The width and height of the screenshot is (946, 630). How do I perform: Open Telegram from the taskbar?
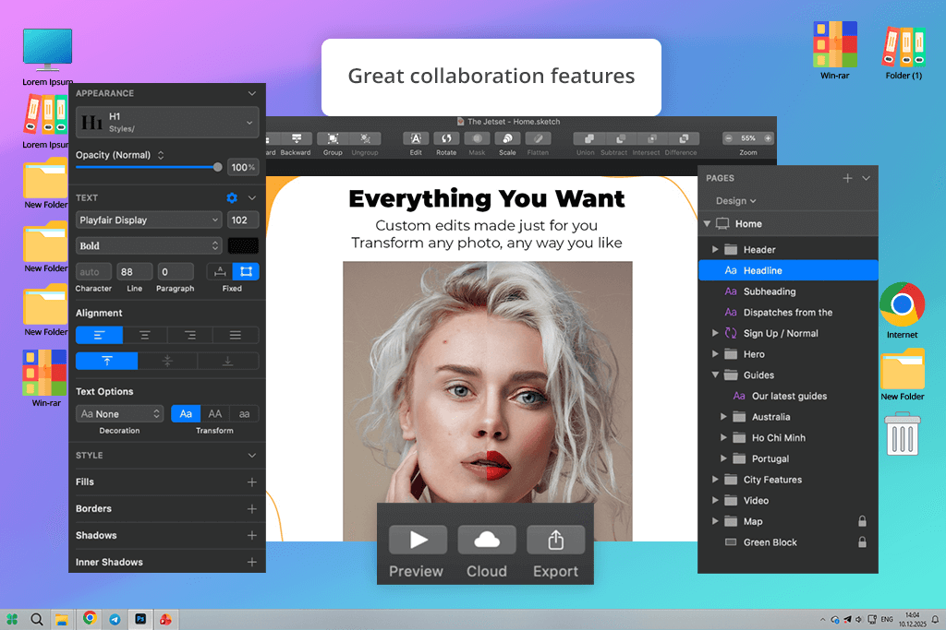115,619
